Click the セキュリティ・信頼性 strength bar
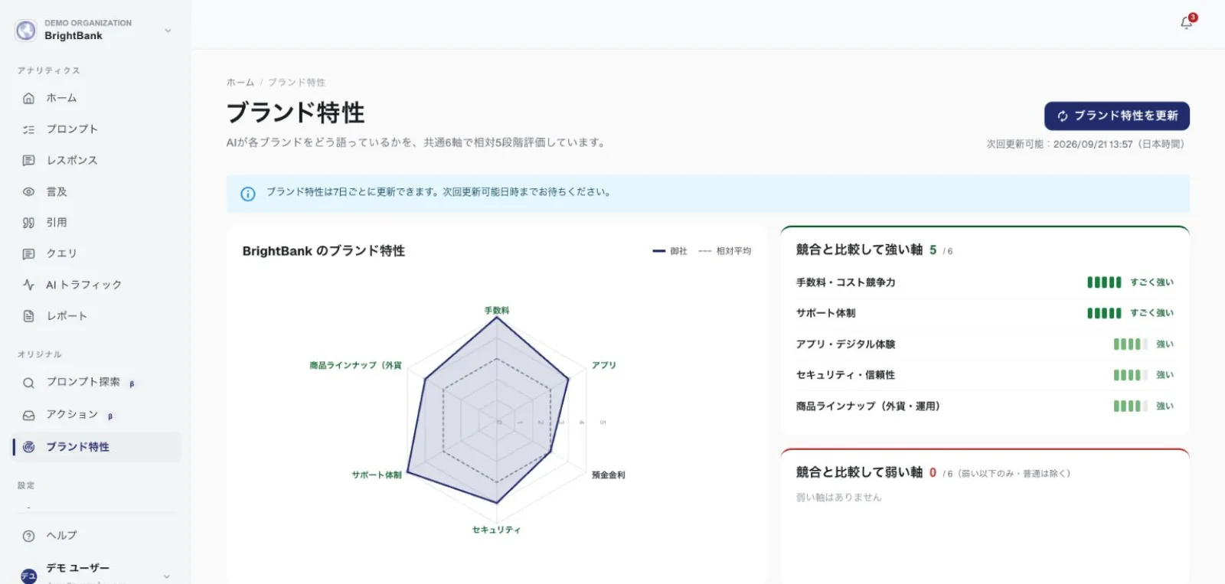 (x=1130, y=375)
